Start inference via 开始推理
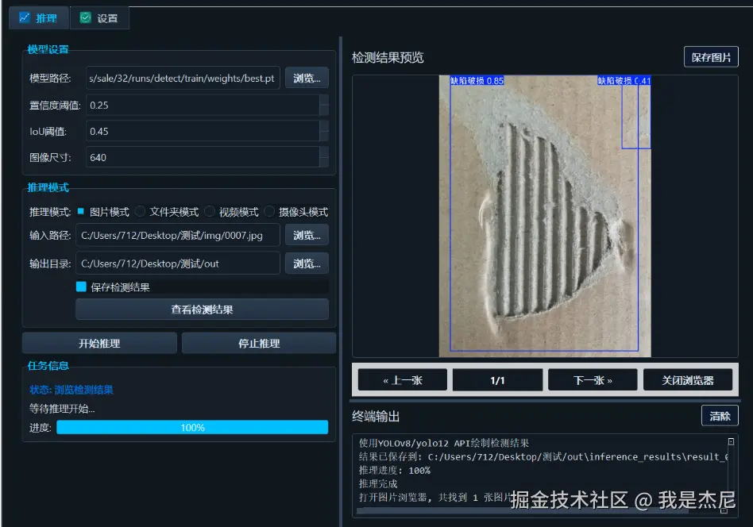The height and width of the screenshot is (527, 753). coord(98,342)
